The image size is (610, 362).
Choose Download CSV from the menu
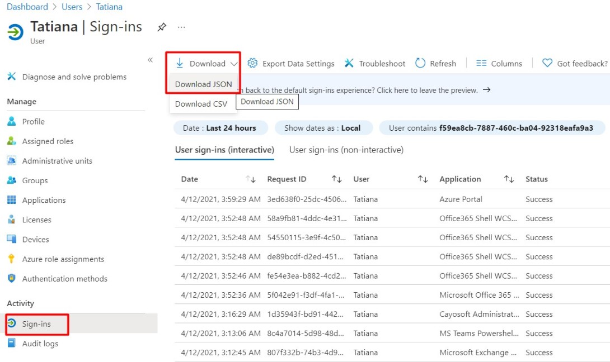(x=204, y=104)
